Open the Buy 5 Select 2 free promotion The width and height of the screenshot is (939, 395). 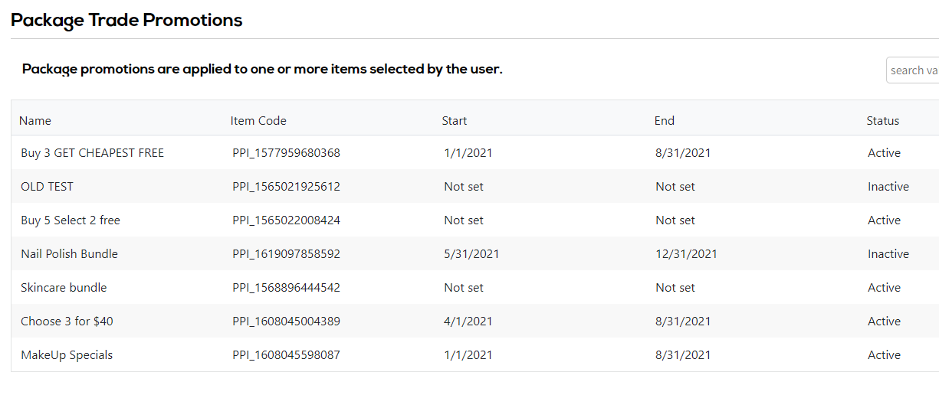(71, 220)
